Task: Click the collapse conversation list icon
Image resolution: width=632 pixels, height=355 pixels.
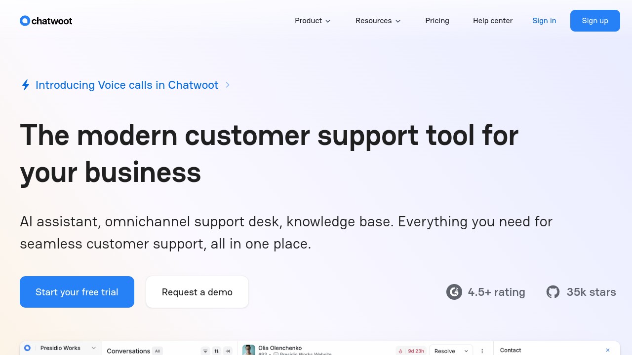Action: [x=228, y=351]
